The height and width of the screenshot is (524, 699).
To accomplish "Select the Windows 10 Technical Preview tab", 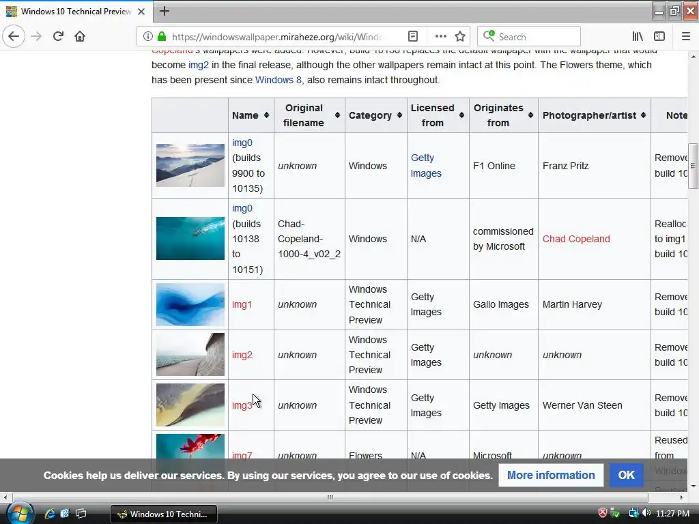I will point(76,12).
